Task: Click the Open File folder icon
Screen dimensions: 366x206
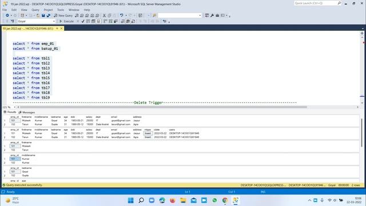Action: 38,15
